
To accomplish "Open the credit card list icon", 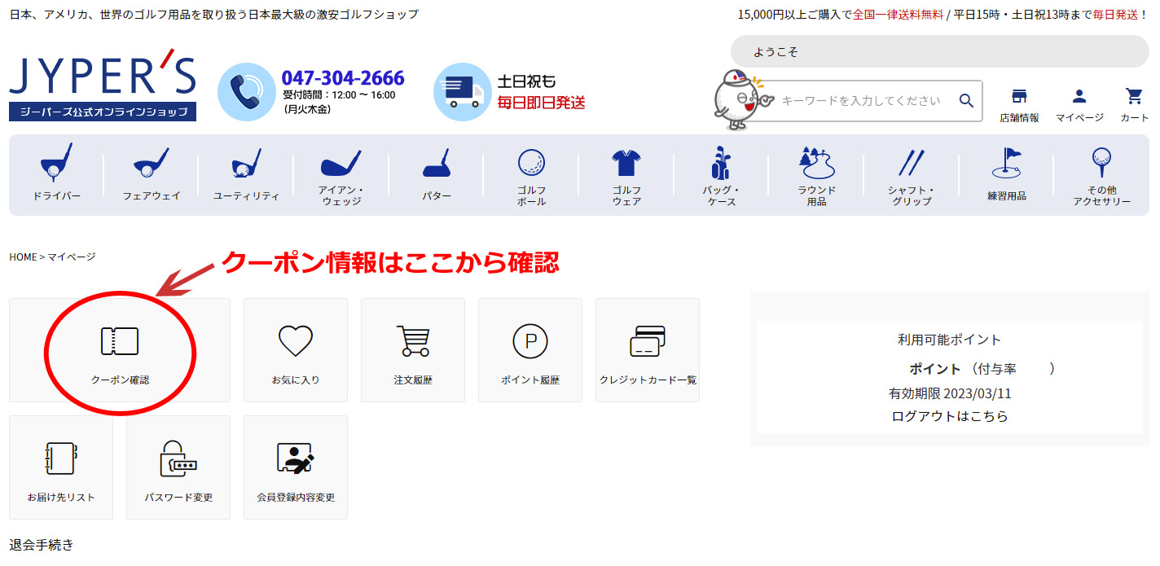I will (648, 342).
